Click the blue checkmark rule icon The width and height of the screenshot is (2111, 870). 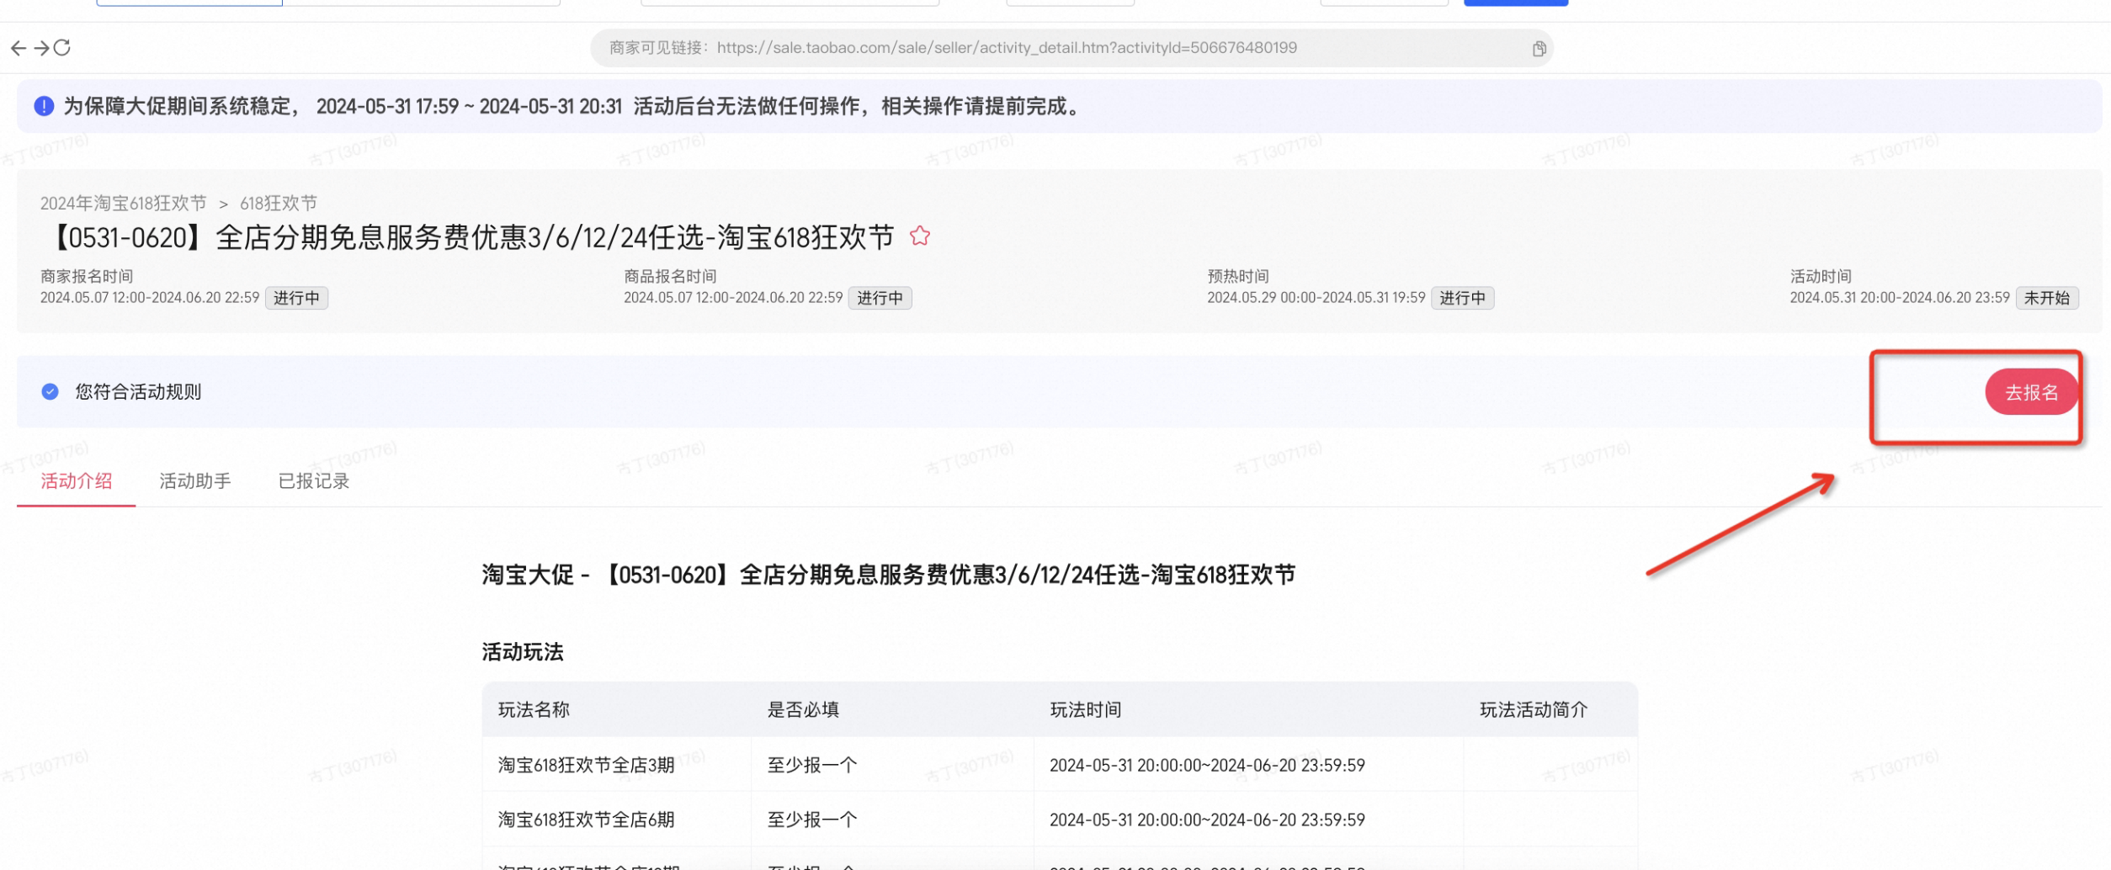click(x=50, y=391)
